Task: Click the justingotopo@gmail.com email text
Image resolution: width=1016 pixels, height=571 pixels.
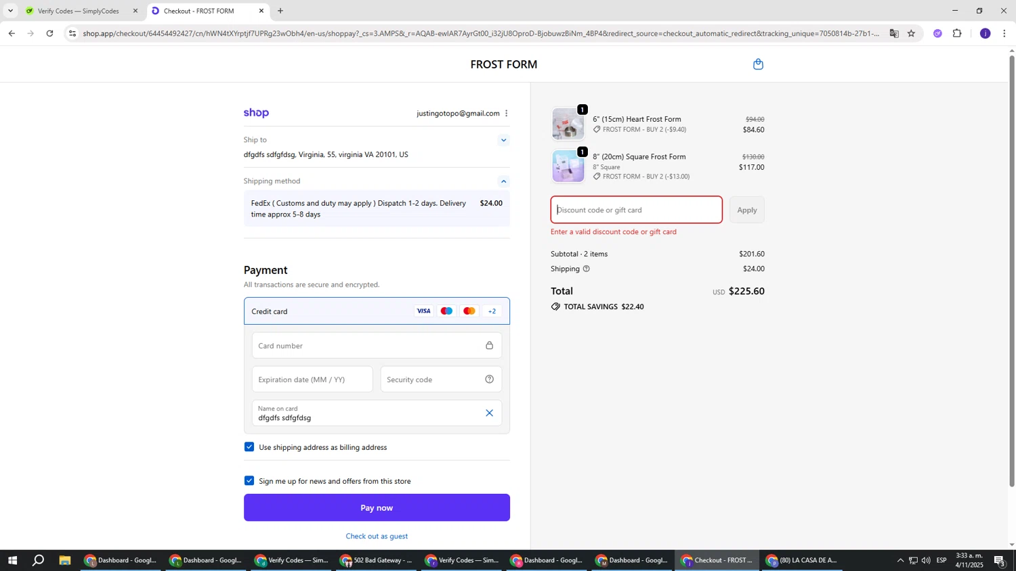Action: 458,114
